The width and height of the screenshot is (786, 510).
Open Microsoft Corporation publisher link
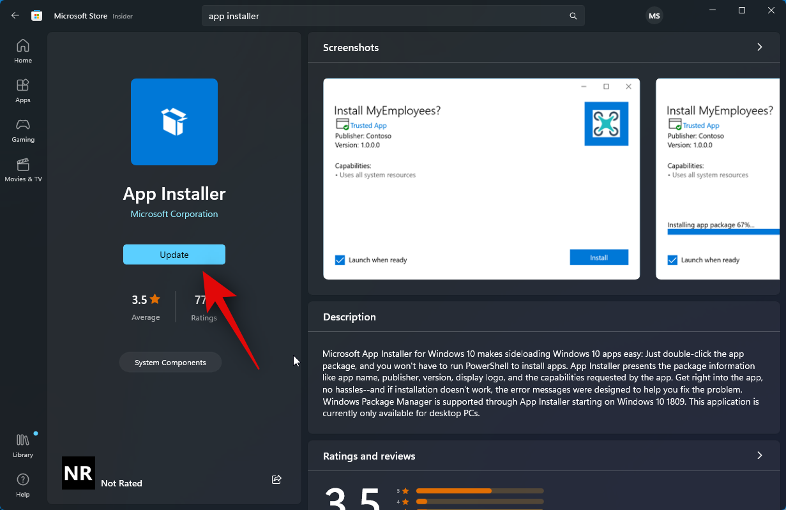(174, 214)
